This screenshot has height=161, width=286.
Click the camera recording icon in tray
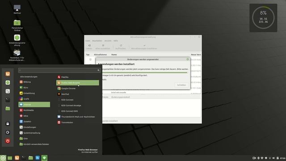(254, 158)
